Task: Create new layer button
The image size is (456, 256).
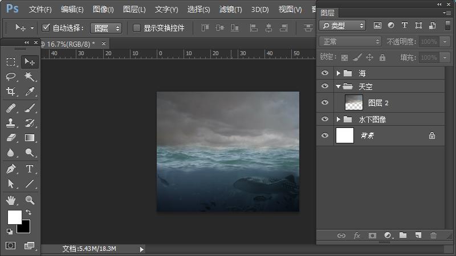Action: pyautogui.click(x=418, y=235)
